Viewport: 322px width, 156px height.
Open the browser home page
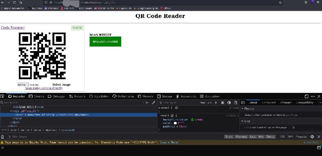tap(21, 2)
